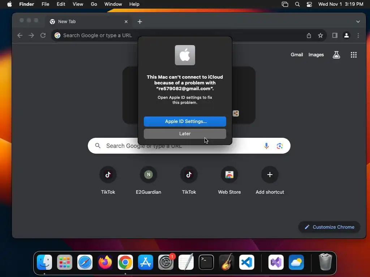370x277 pixels.
Task: Open a new tab with the plus button
Action: (140, 22)
